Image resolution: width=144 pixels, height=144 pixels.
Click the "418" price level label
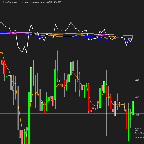click(137, 130)
